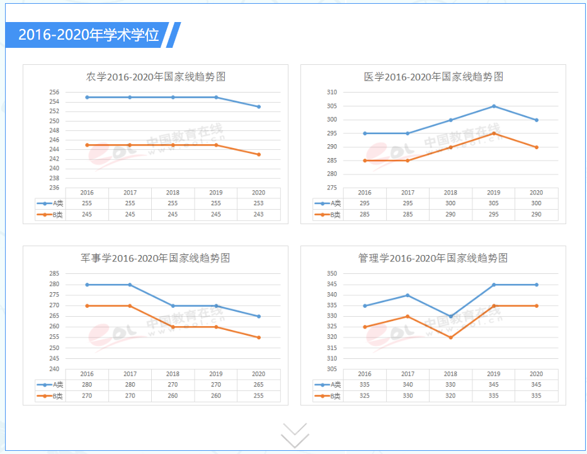587x454 pixels.
Task: Click the 2016-2020年学术学位 header banner
Action: point(93,35)
